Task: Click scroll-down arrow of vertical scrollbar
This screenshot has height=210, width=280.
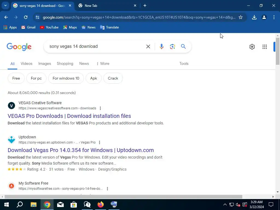Action: coord(278,192)
